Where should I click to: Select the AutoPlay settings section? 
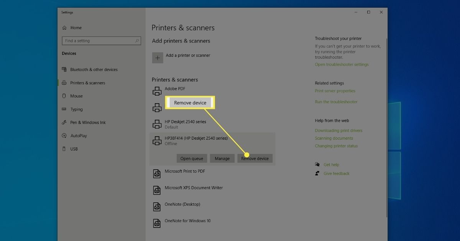point(79,136)
